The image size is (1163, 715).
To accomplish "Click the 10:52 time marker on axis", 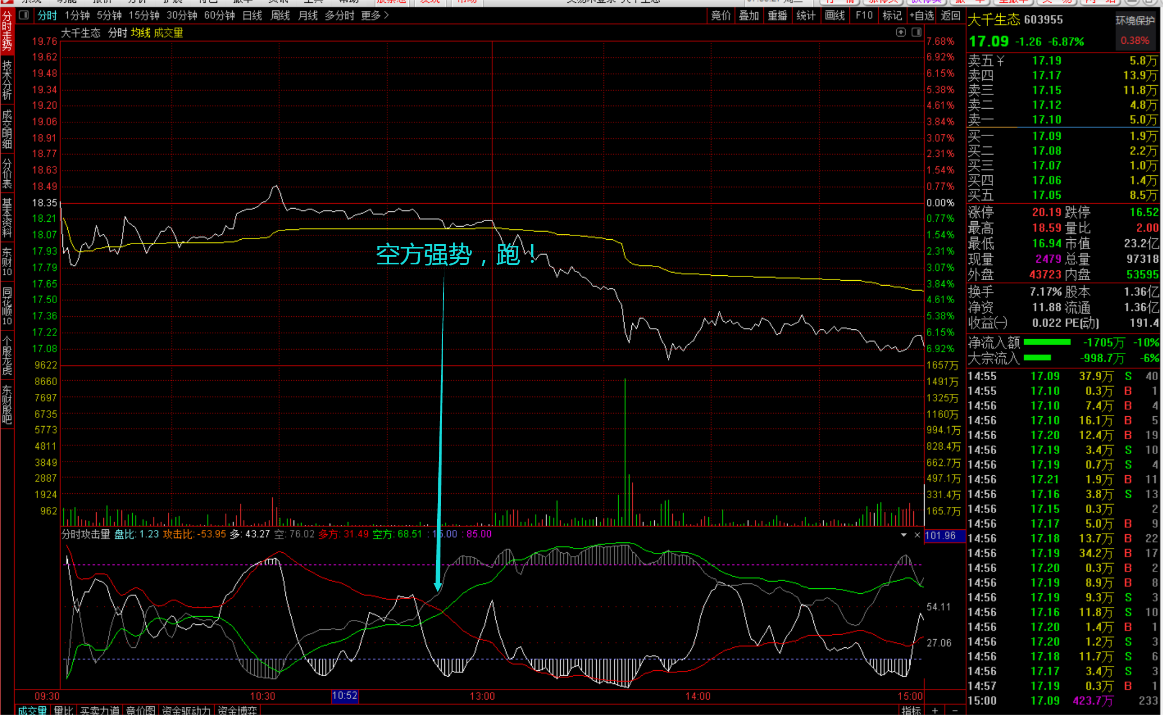I will pyautogui.click(x=344, y=695).
